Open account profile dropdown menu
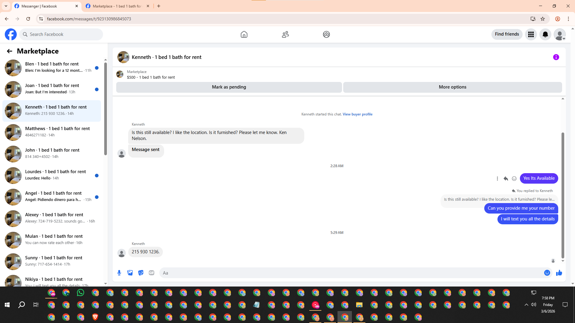The height and width of the screenshot is (323, 575). pos(559,34)
